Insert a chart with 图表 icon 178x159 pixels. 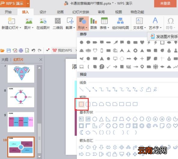click(94, 21)
